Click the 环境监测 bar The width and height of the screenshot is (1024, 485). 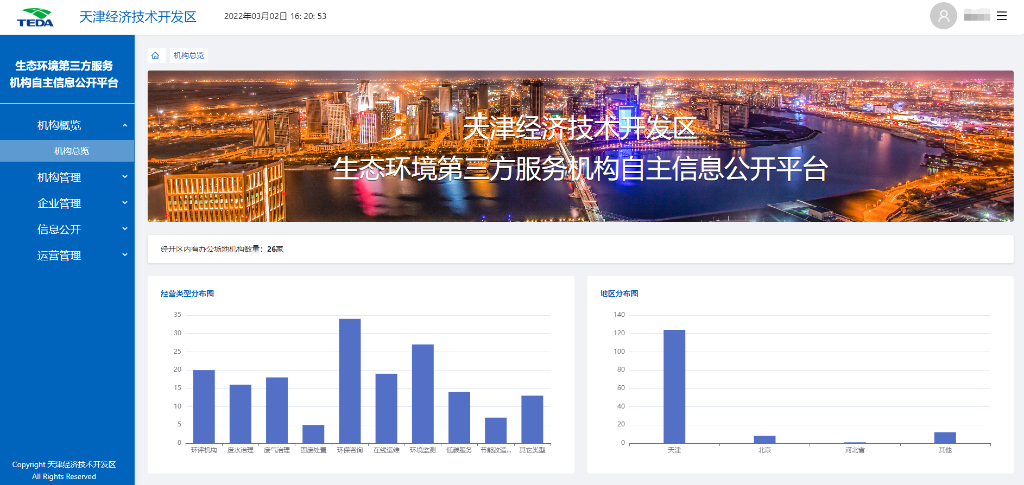click(x=423, y=394)
